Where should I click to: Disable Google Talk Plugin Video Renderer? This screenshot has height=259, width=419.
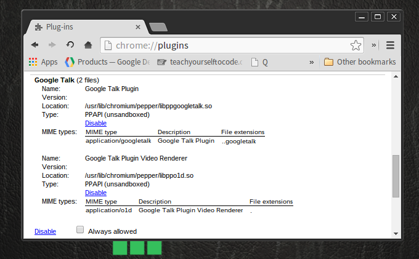pos(96,193)
